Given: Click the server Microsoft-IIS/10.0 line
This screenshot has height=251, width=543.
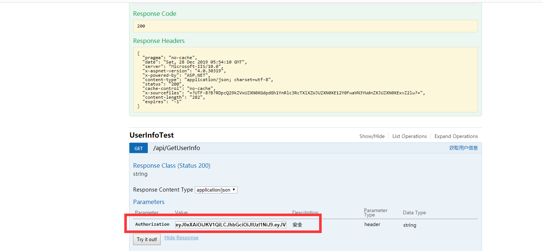Looking at the screenshot, I should 183,66.
